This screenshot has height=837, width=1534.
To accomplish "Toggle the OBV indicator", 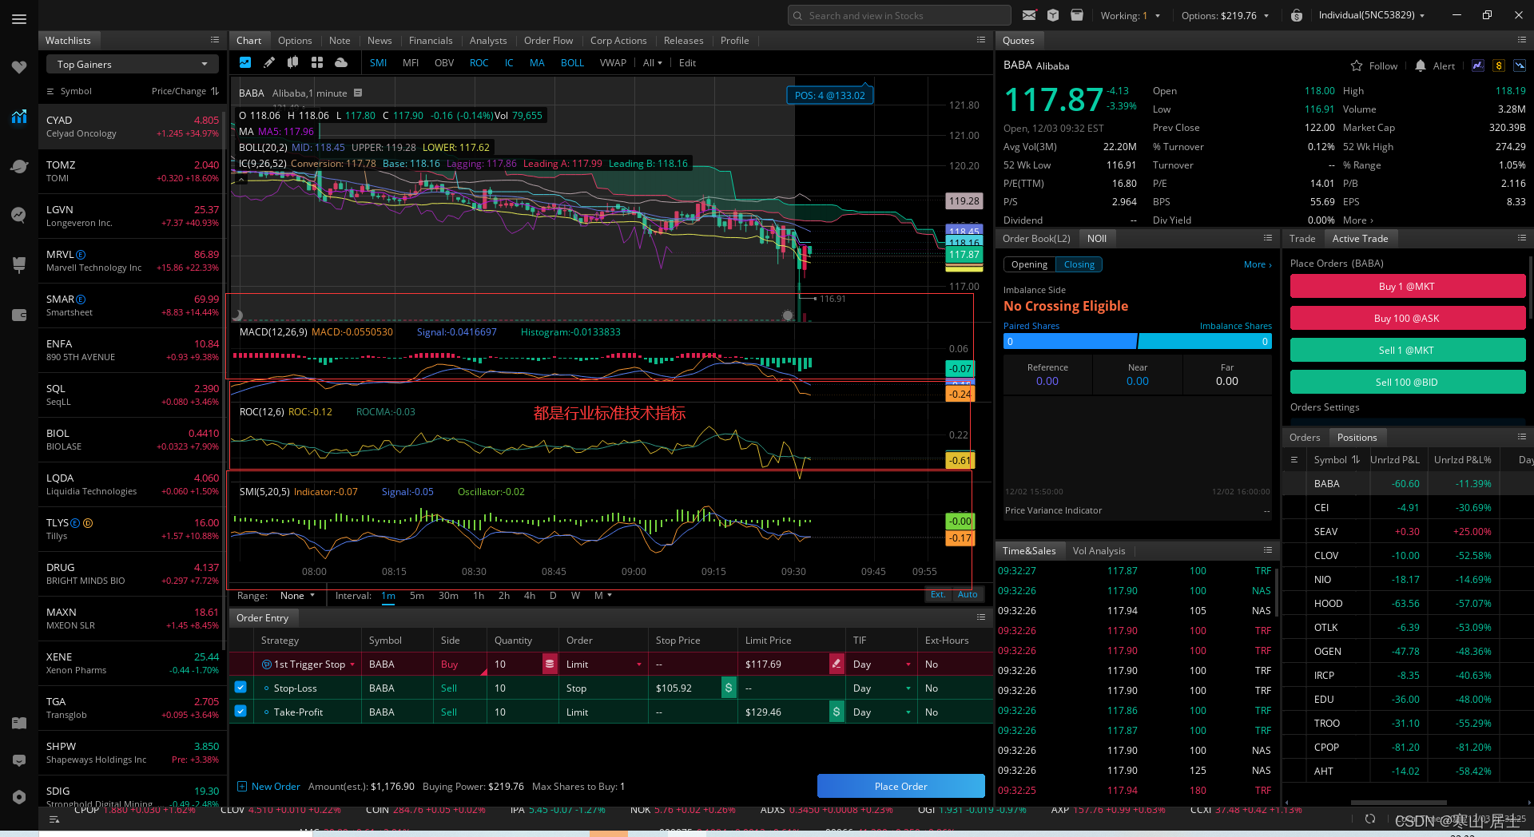I will tap(444, 62).
